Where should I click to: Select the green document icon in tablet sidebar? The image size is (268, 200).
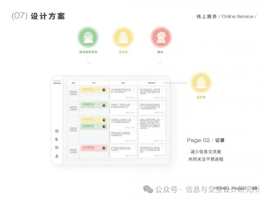coord(57,139)
